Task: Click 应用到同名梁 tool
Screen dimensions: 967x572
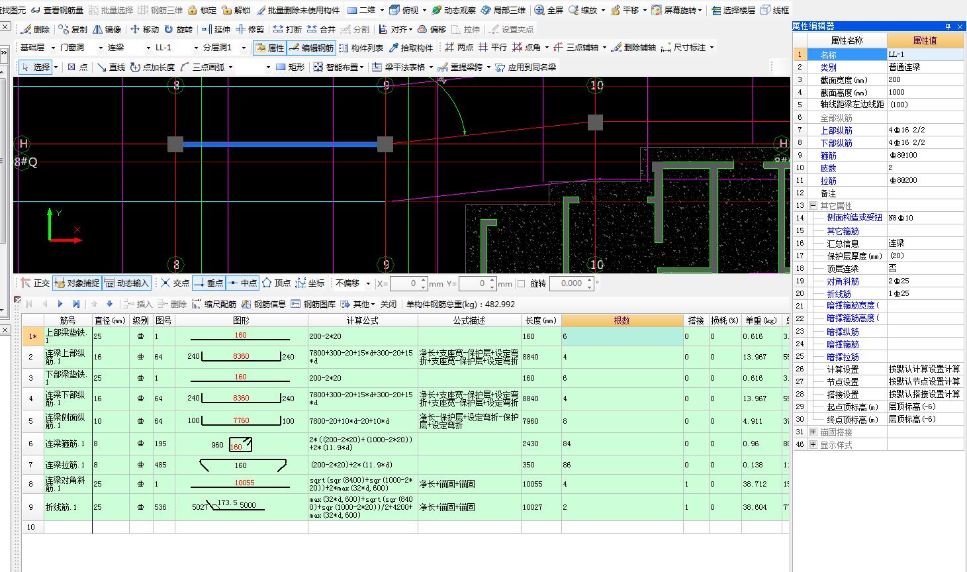Action: tap(525, 67)
